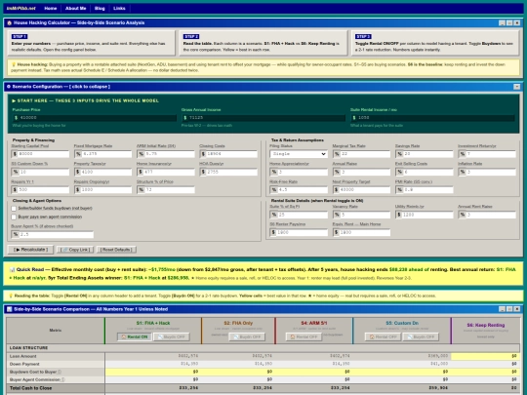
Task: Collapse the Scenario Configuration panel header
Action: [x=263, y=87]
